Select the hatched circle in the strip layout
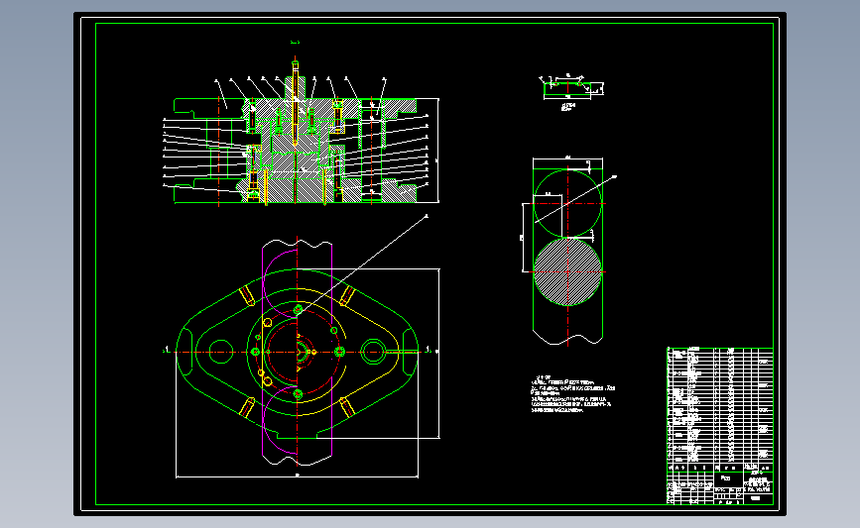Screen dimensions: 860x528 pos(567,271)
